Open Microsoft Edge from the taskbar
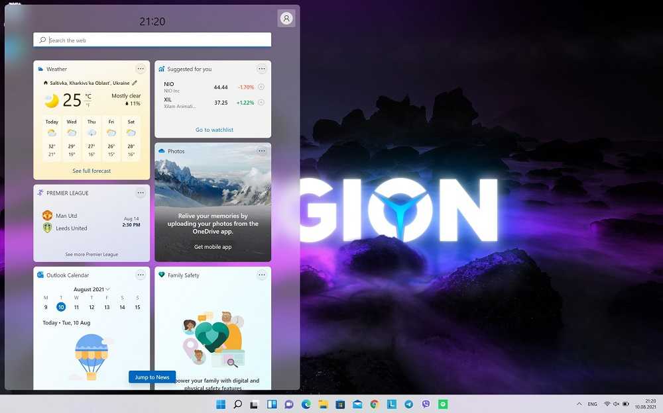The image size is (663, 413). 306,404
